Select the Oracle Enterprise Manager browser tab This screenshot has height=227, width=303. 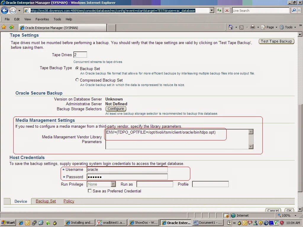[63, 27]
